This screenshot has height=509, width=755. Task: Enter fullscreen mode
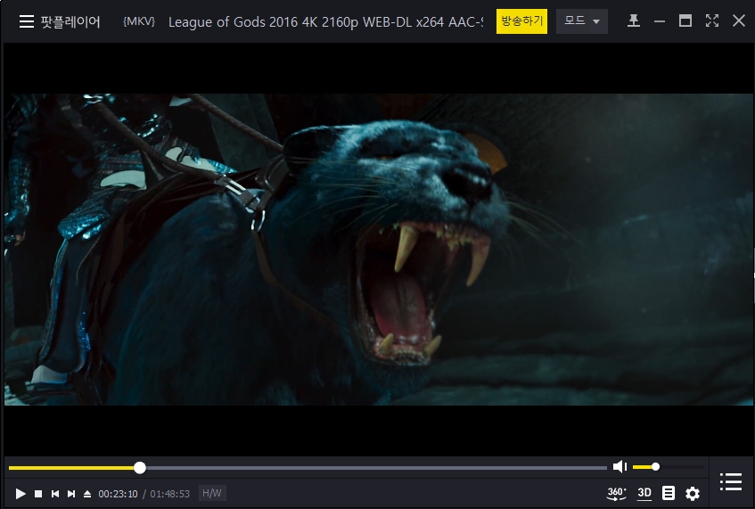[711, 21]
